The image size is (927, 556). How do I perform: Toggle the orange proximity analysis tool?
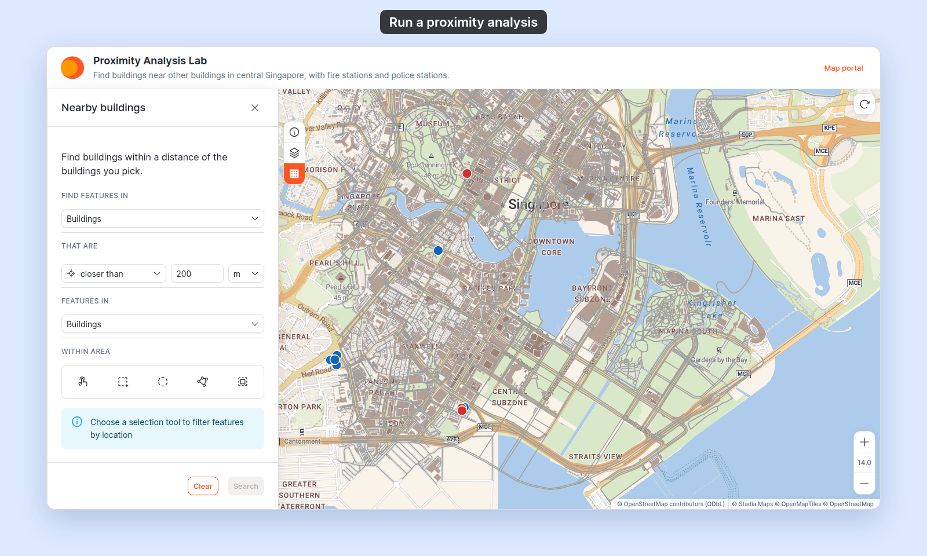pyautogui.click(x=294, y=174)
